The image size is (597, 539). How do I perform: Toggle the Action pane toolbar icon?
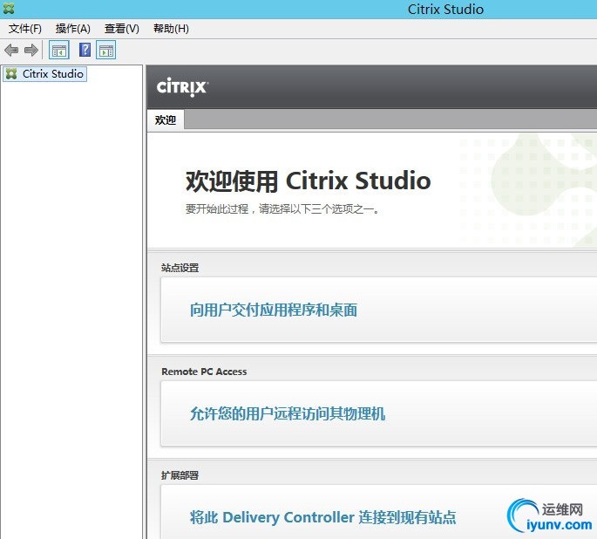point(106,50)
